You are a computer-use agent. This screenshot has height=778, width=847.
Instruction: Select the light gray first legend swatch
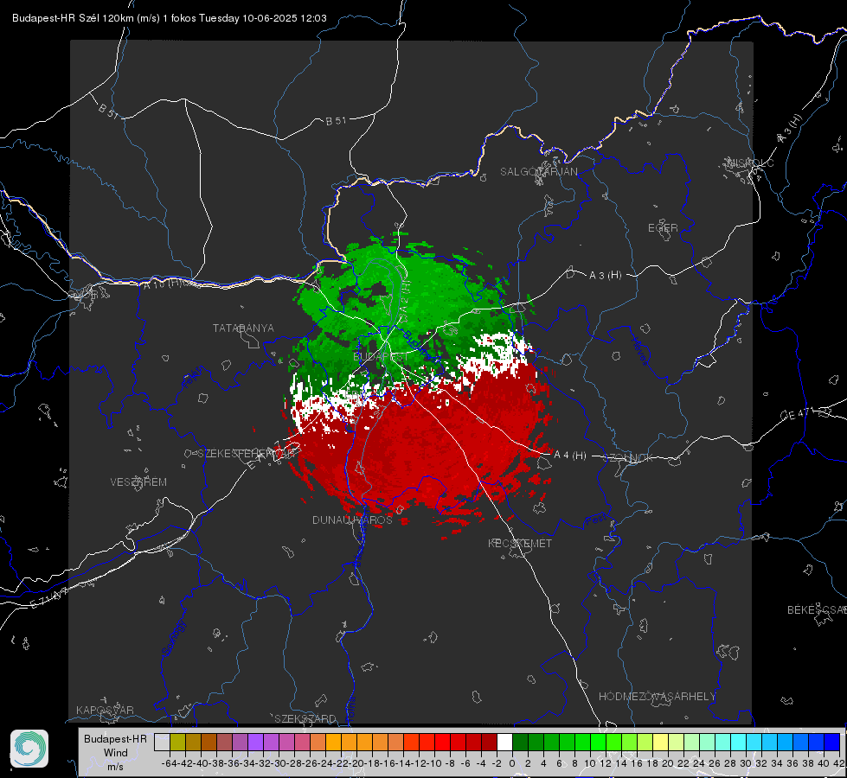(x=162, y=742)
